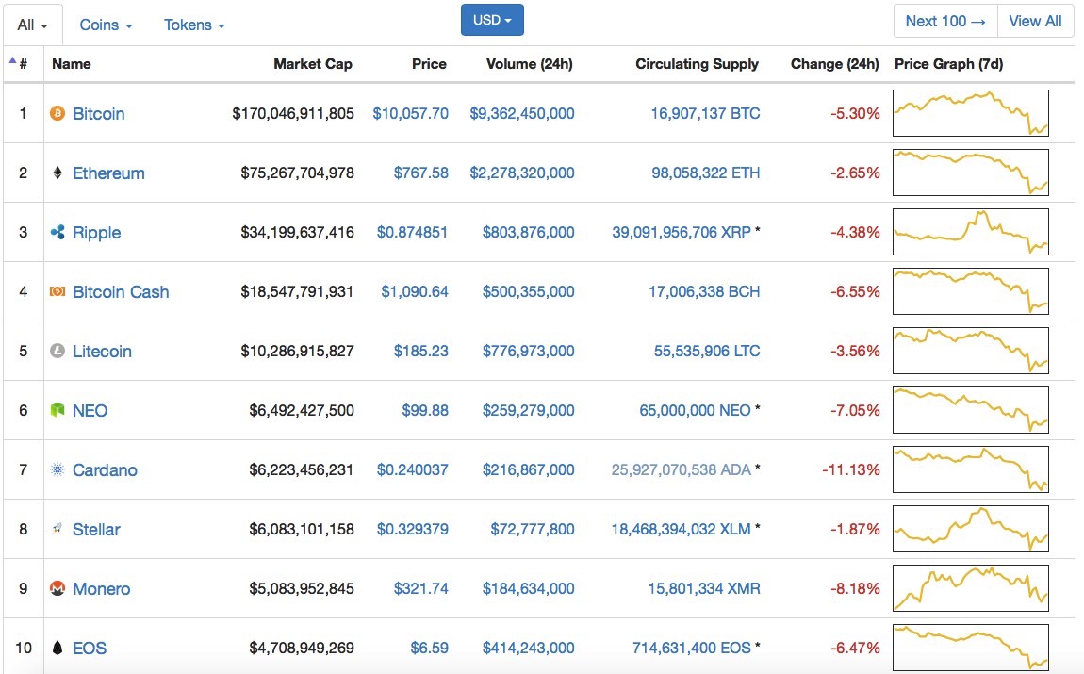This screenshot has width=1084, height=674.
Task: Open the All filter dropdown
Action: 32,25
